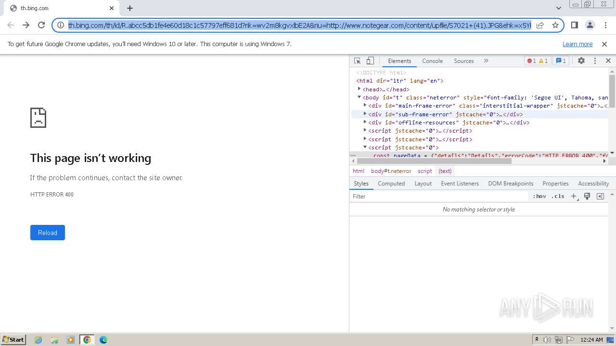This screenshot has width=616, height=346.
Task: Click the html breadcrumb
Action: click(x=359, y=171)
